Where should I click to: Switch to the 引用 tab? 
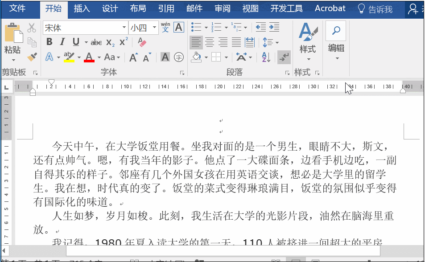(x=166, y=8)
